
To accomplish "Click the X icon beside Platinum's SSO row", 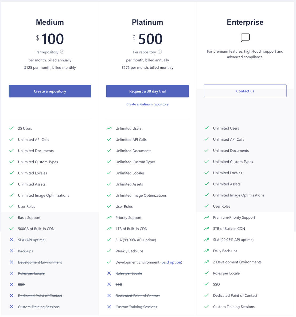I will point(109,284).
